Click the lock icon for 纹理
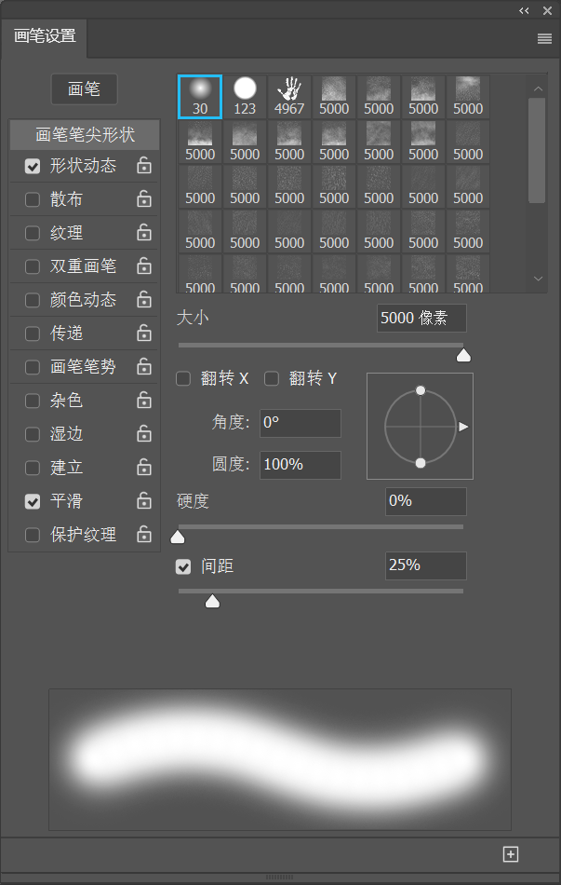 click(x=144, y=233)
